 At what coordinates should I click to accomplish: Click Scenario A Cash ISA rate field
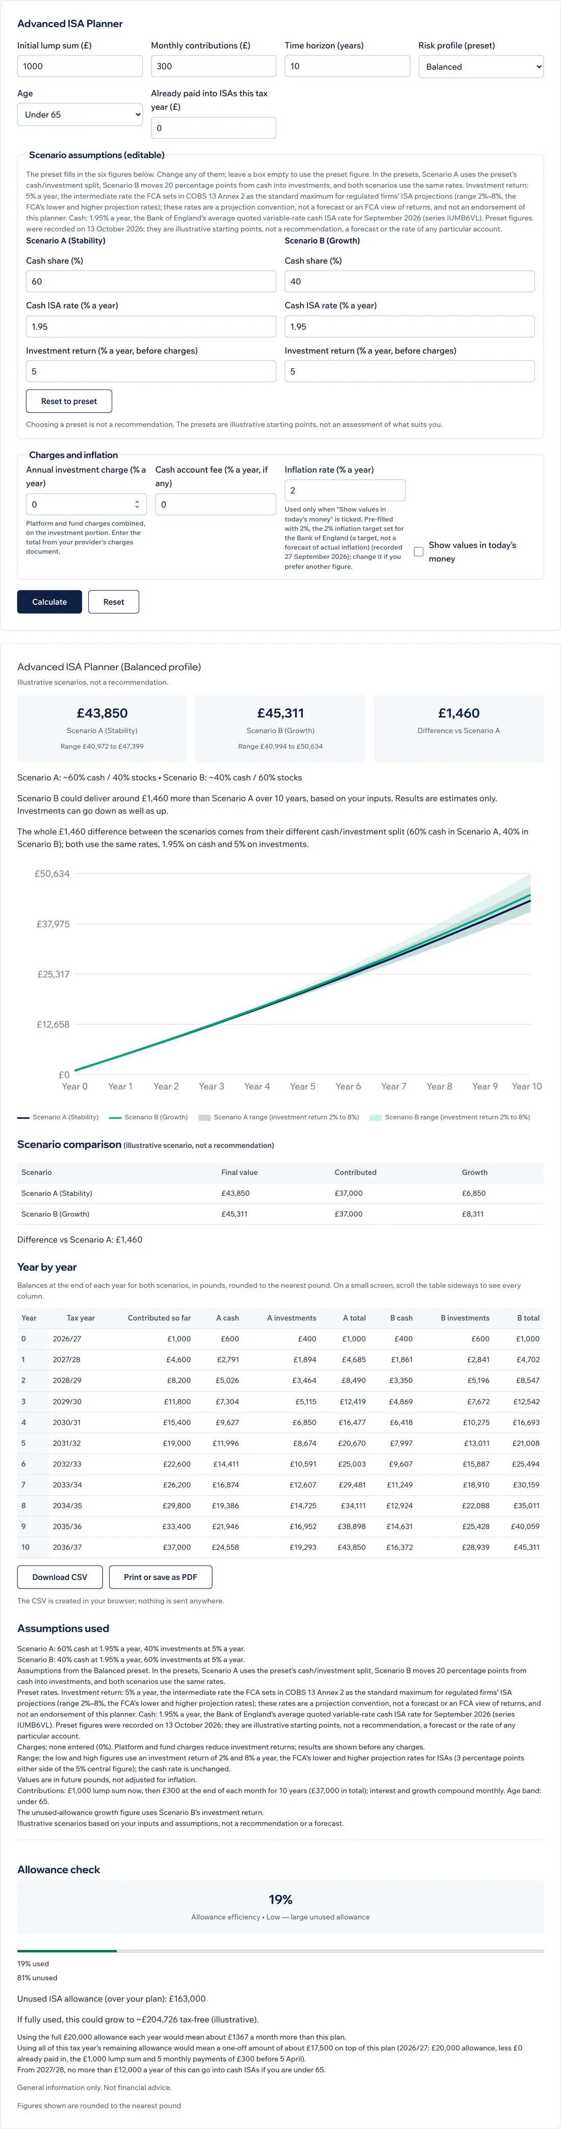pos(150,327)
